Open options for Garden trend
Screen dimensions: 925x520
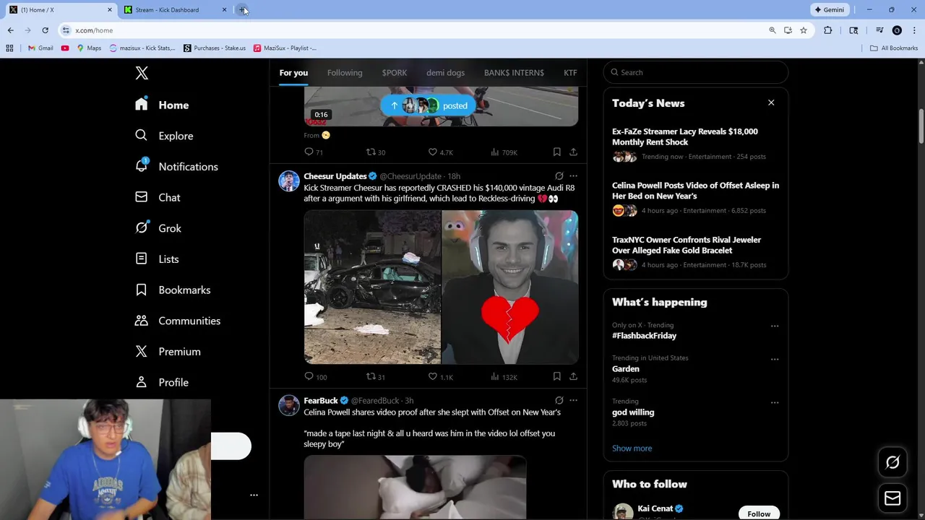[775, 359]
